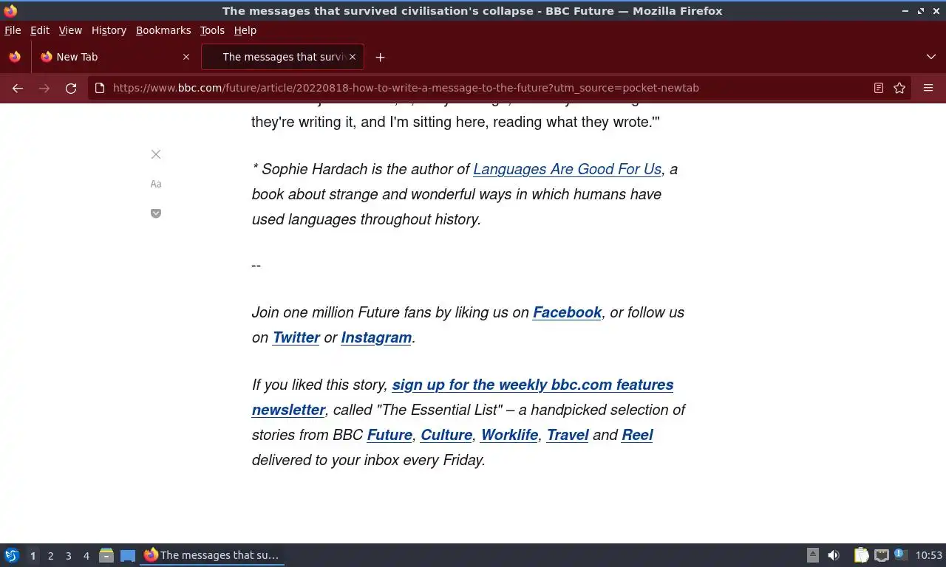Click the network status tray icon
The image size is (946, 567).
click(x=881, y=555)
